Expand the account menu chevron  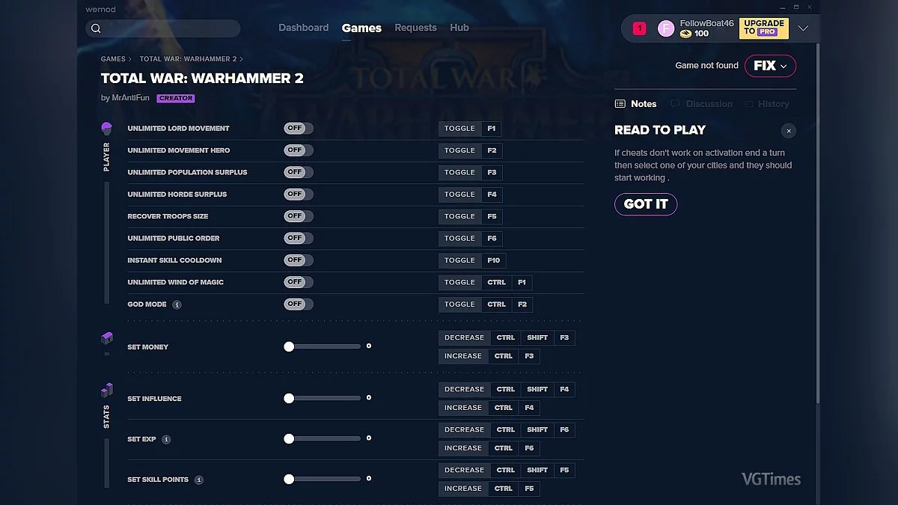(x=803, y=28)
